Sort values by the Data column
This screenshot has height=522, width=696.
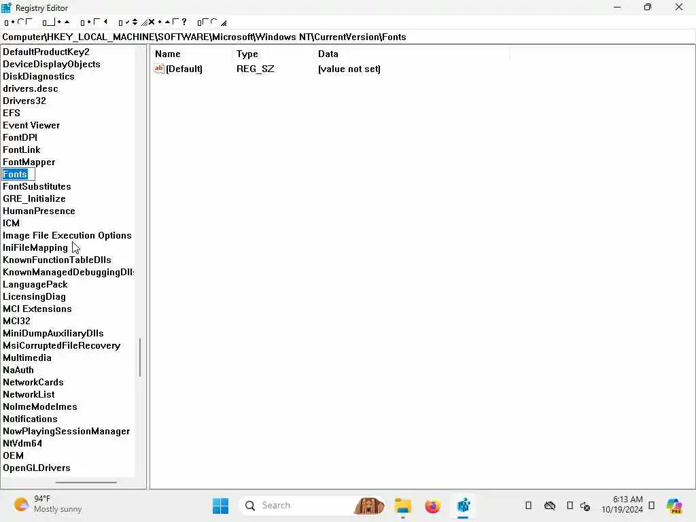411,54
